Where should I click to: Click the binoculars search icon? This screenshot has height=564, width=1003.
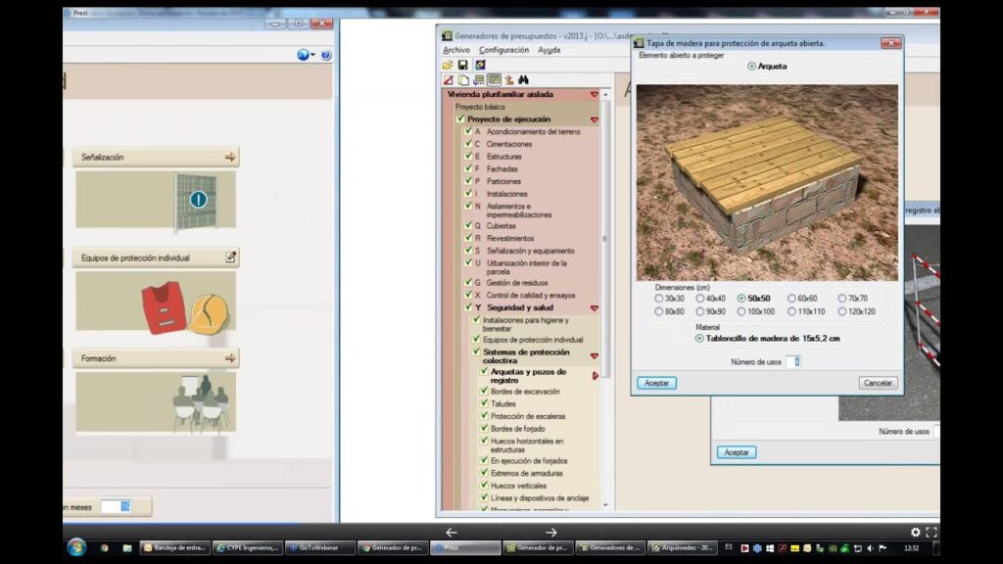pyautogui.click(x=524, y=80)
